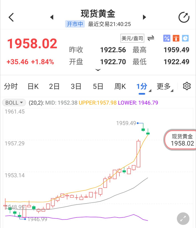This screenshot has width=196, height=228.
Task: Open the 1分 interval dropdown
Action: [x=144, y=87]
